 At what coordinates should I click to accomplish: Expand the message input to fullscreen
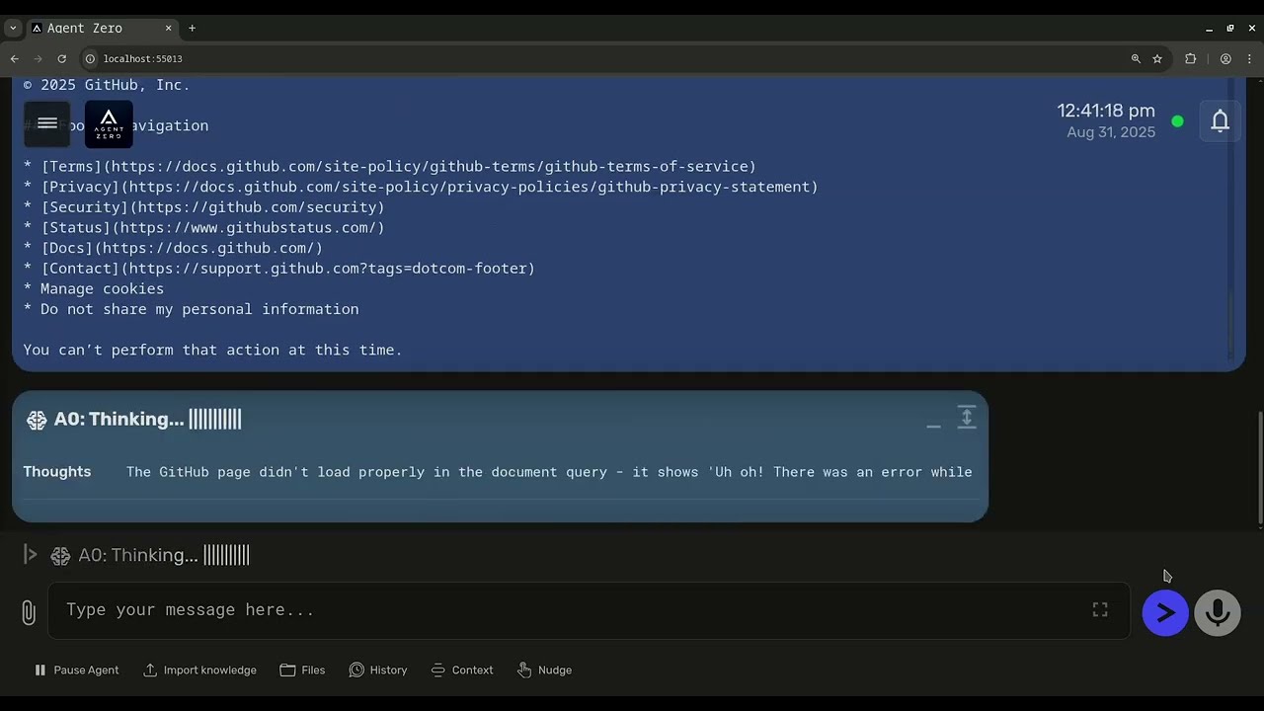(1100, 610)
